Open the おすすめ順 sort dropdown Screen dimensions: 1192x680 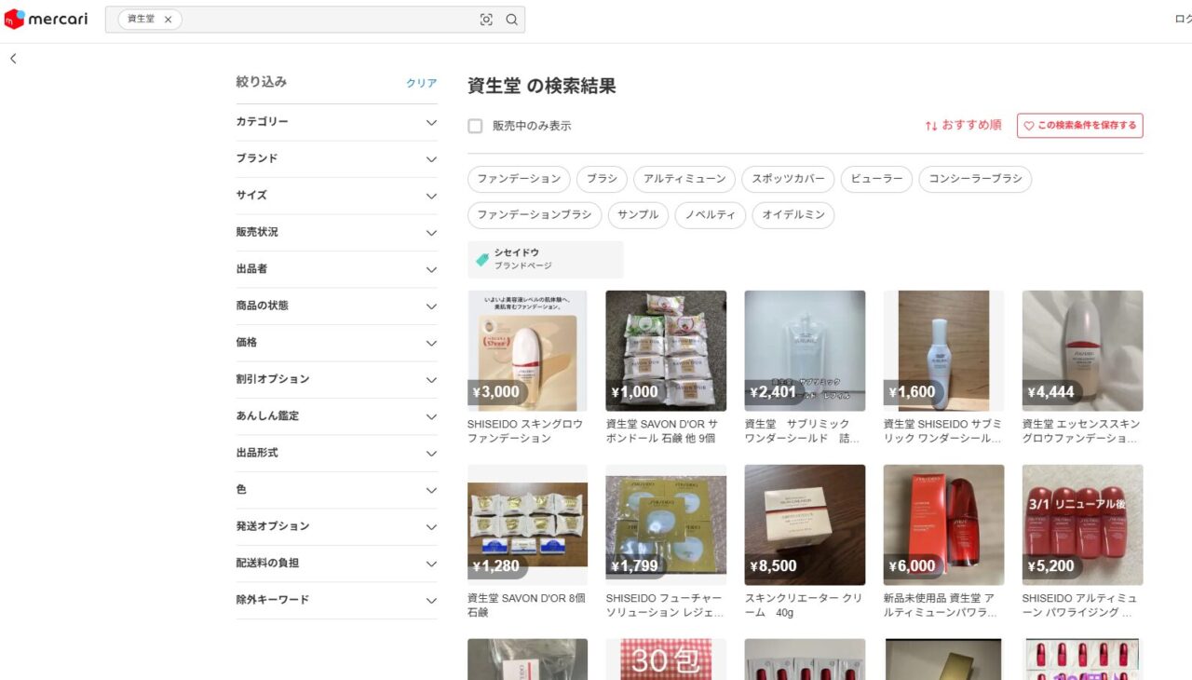(963, 125)
